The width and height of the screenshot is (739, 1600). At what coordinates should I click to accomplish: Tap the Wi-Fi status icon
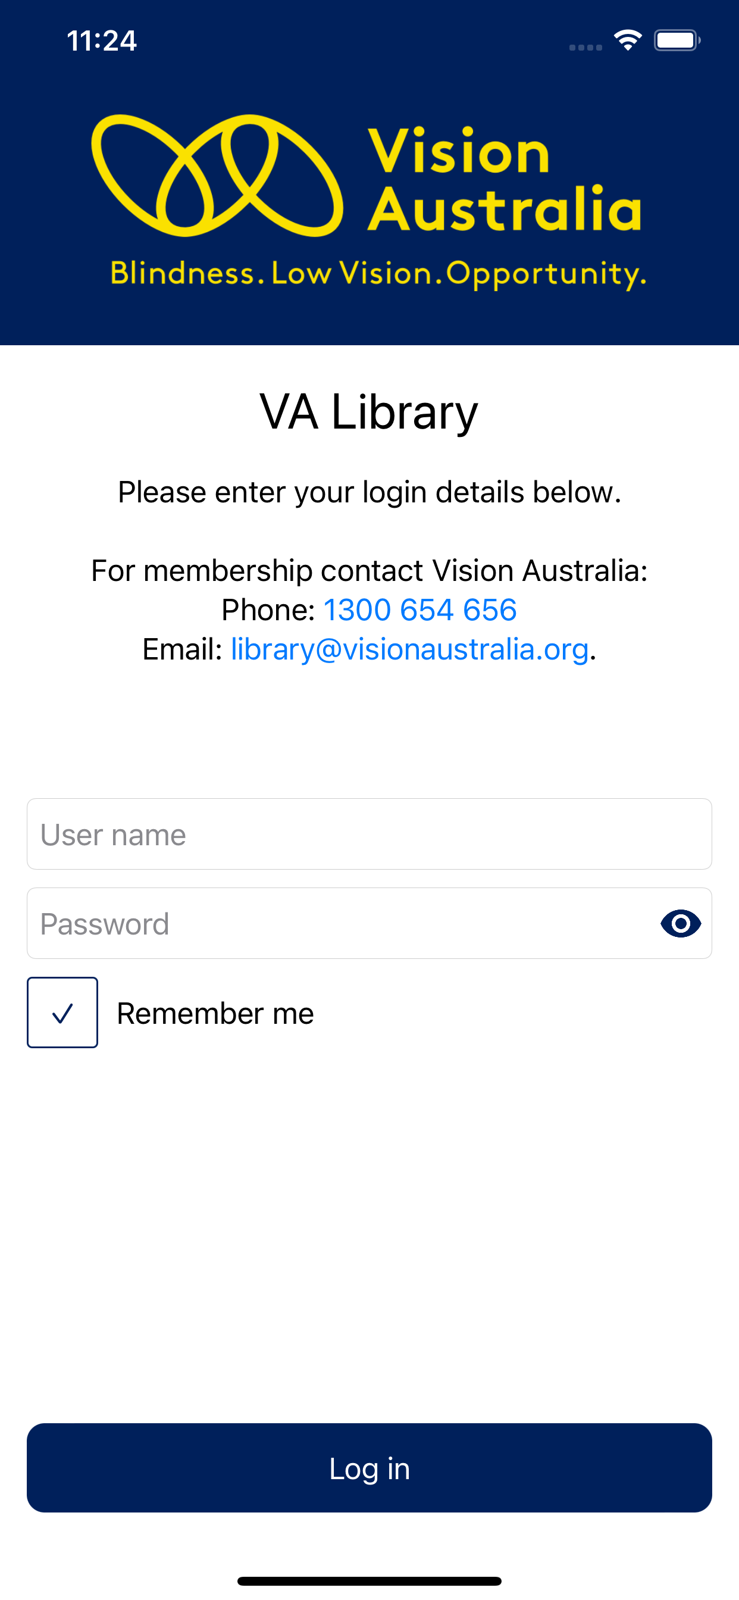pyautogui.click(x=628, y=40)
